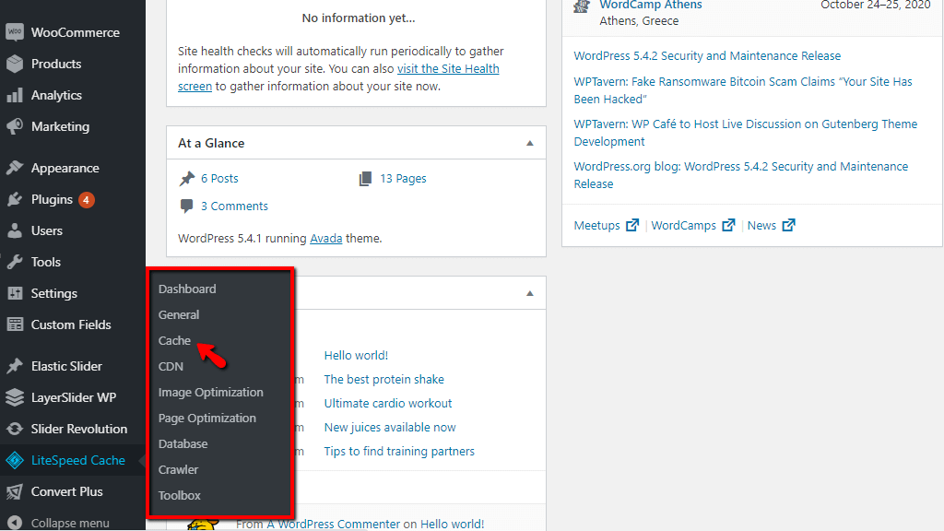944x531 pixels.
Task: Open WordPress.org blog 5.4.2 release link
Action: (x=741, y=174)
